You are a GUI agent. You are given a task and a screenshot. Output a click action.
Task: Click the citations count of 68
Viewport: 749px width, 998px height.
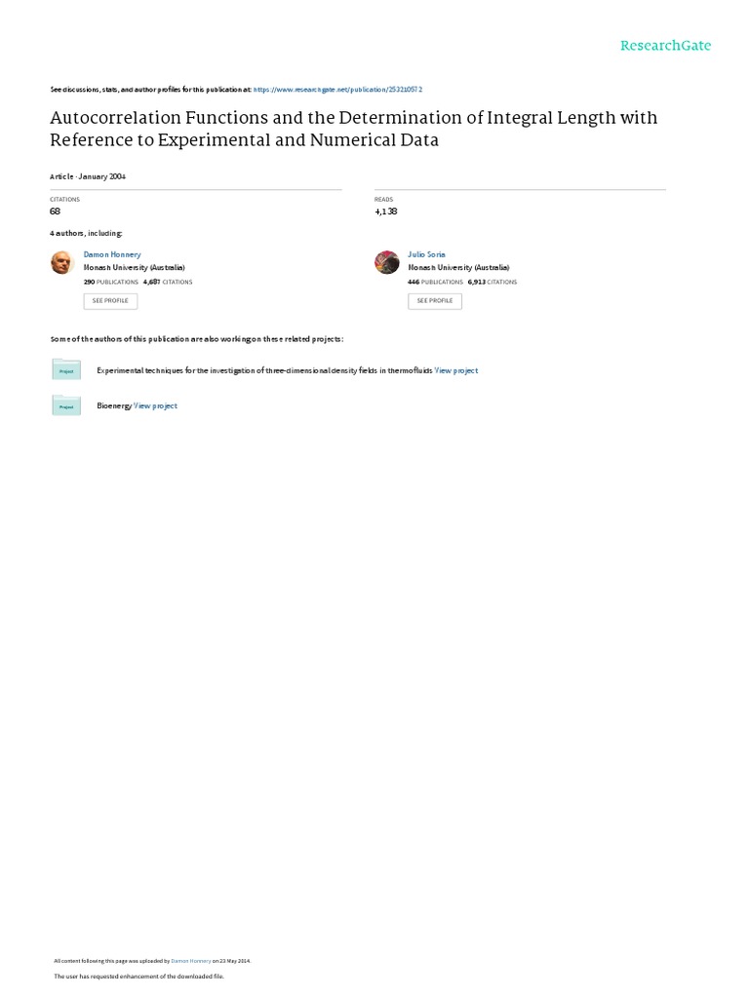pyautogui.click(x=55, y=211)
